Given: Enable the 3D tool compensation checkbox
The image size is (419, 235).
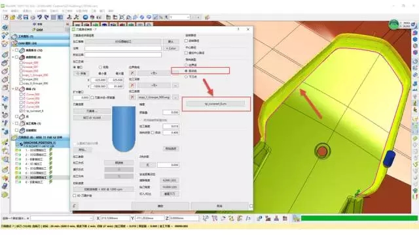Looking at the screenshot, I should coord(75,196).
